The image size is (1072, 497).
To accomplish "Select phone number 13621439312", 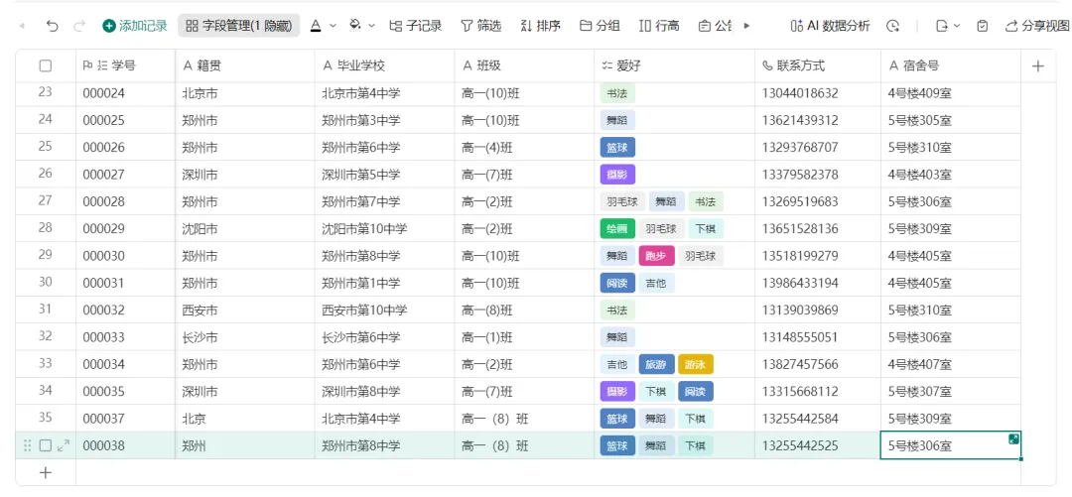I will [818, 120].
